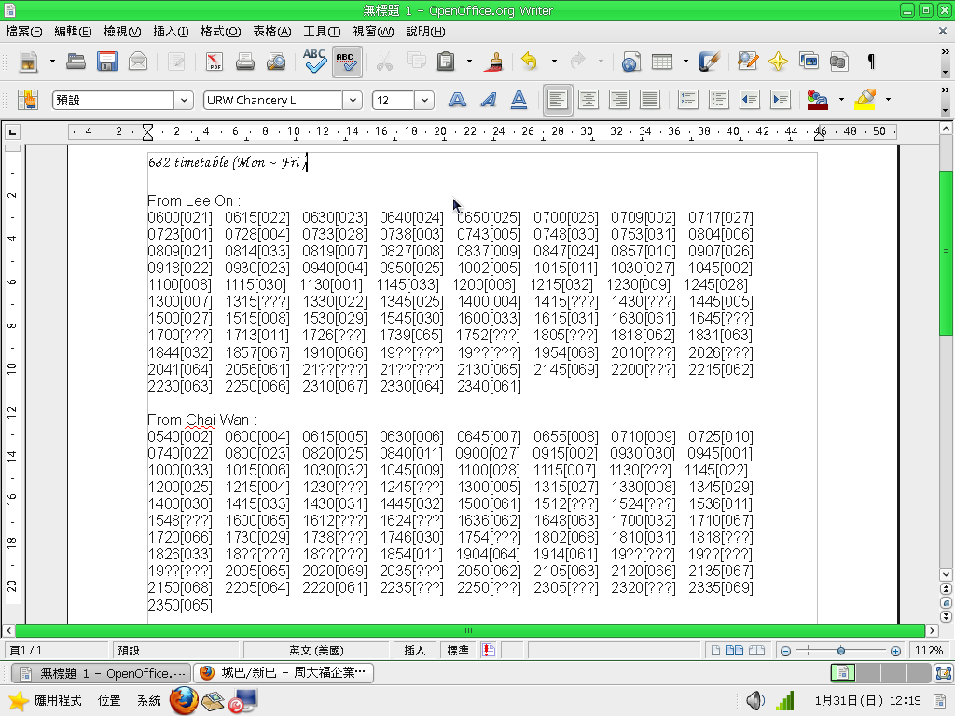Toggle nonprinting characters pilcrow button
Screen dimensions: 955x716
tap(871, 62)
